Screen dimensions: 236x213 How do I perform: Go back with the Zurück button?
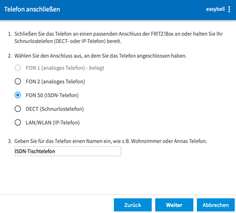[x=132, y=205]
